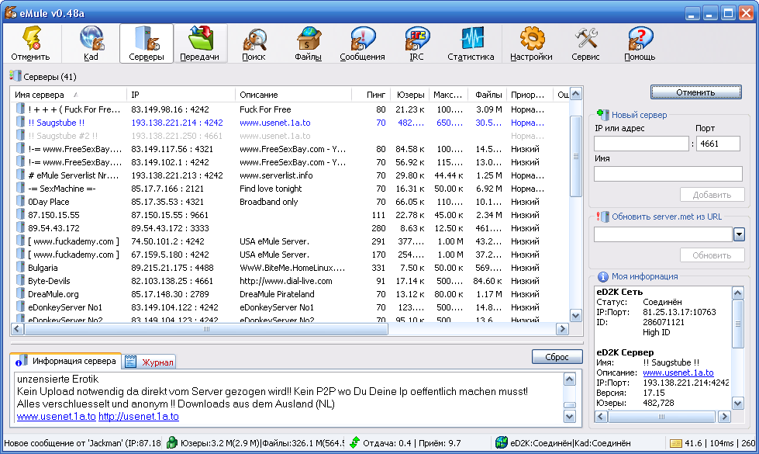
Task: Select the '!! Saugstube !!' server row
Action: (x=289, y=123)
